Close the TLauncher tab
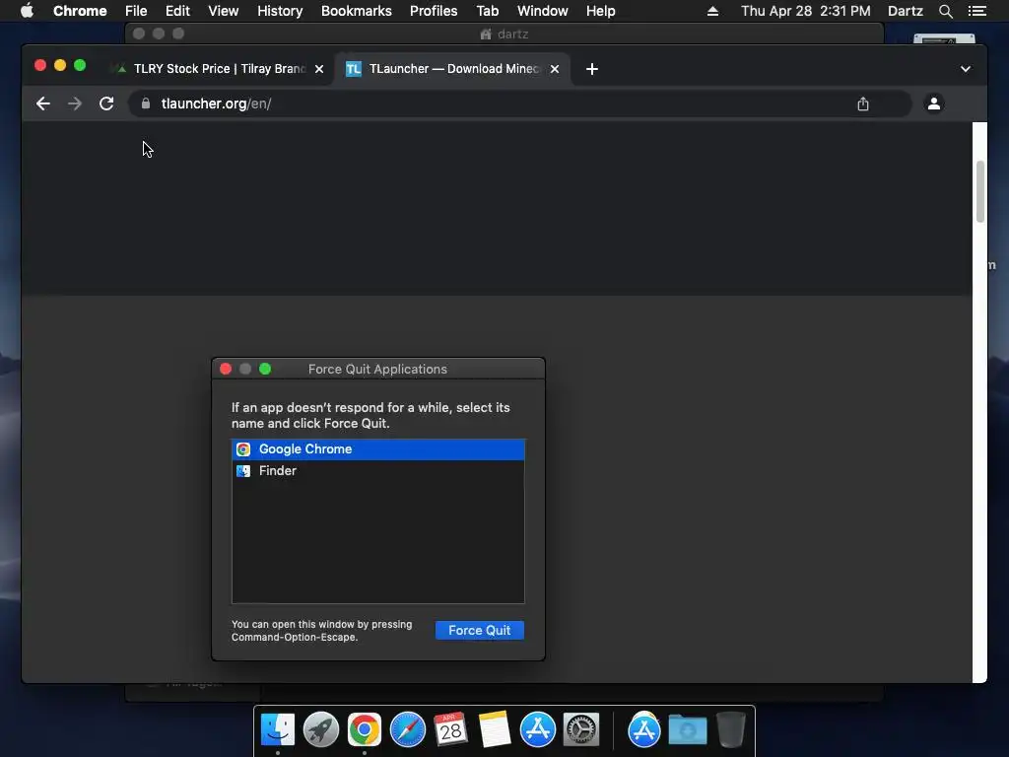1009x757 pixels. point(555,69)
